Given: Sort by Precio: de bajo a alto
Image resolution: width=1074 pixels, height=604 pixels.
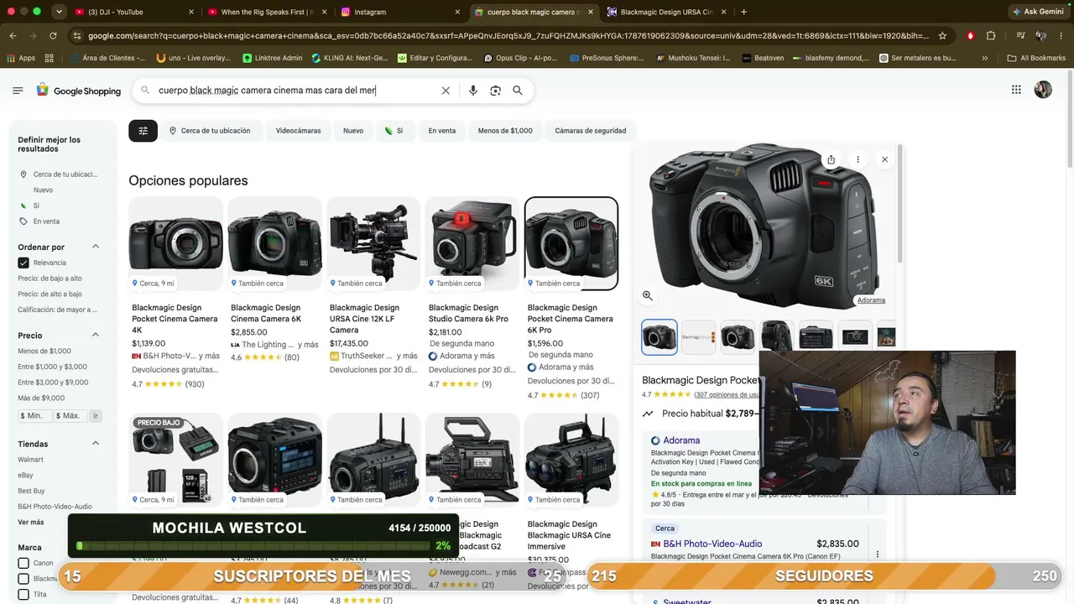Looking at the screenshot, I should pyautogui.click(x=50, y=279).
